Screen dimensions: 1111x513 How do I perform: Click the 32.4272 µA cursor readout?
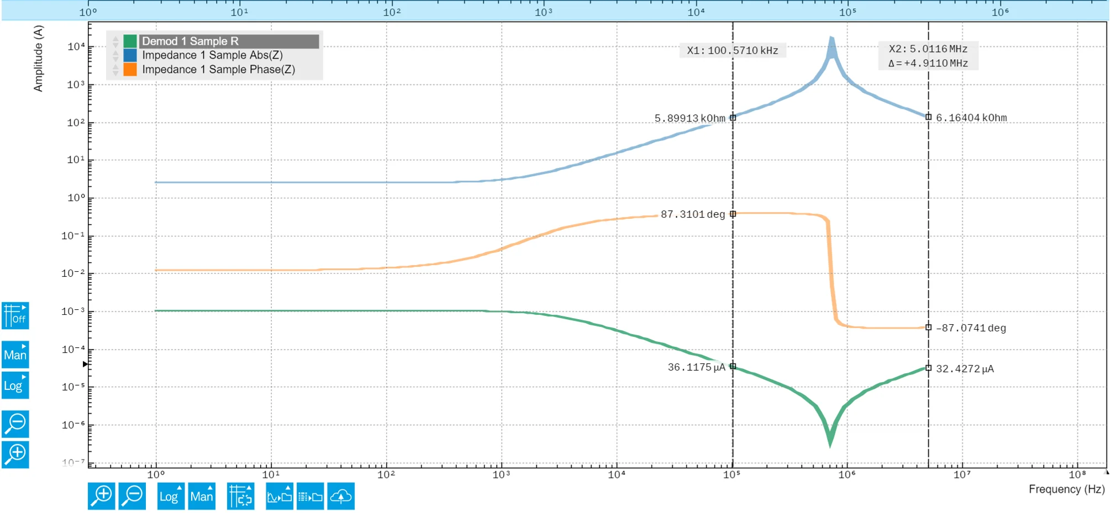tap(965, 369)
